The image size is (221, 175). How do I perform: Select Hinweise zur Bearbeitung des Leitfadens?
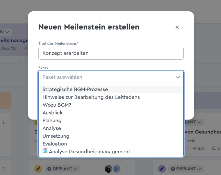(x=91, y=97)
